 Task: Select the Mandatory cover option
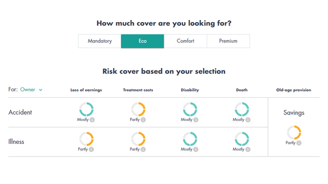click(100, 41)
